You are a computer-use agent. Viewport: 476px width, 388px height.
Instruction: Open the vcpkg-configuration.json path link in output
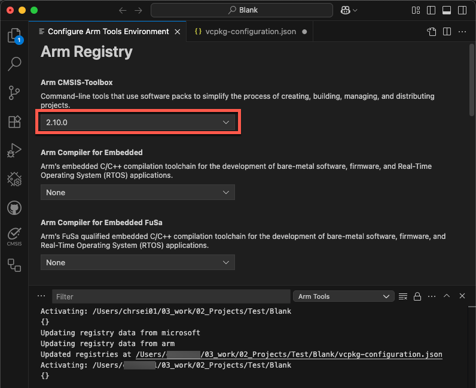tap(289, 354)
